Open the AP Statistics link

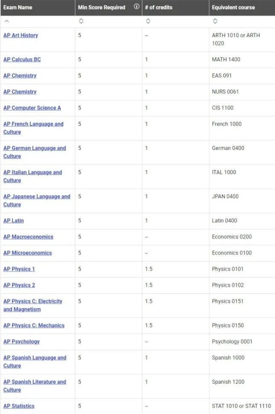coord(19,406)
